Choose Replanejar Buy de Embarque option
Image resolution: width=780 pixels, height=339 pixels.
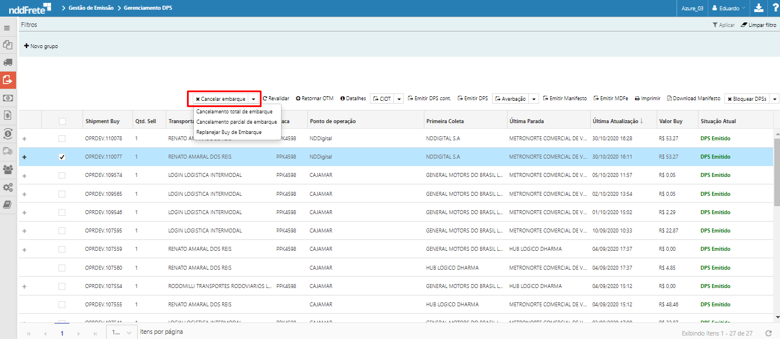click(229, 132)
